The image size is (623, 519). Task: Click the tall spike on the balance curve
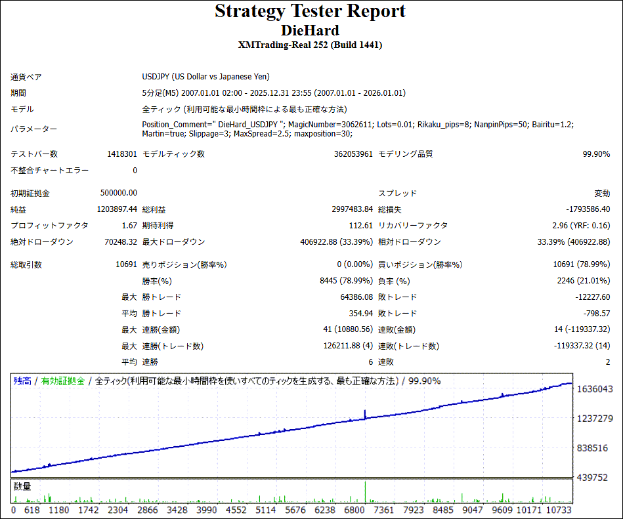[x=364, y=413]
